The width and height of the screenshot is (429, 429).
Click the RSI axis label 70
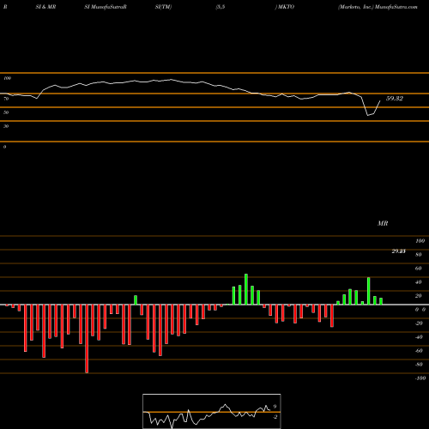pyautogui.click(x=6, y=99)
